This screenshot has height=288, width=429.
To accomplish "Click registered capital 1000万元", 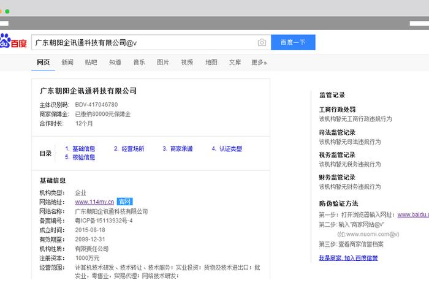I will tap(87, 258).
